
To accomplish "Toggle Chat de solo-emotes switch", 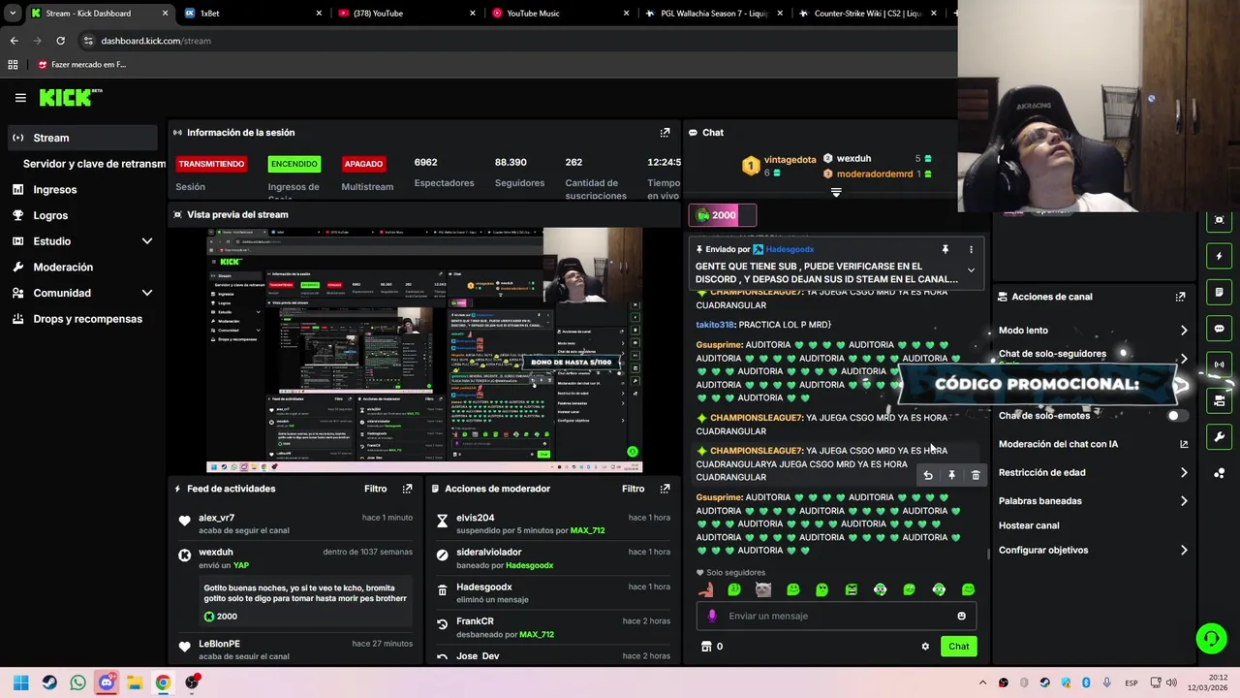I will [1177, 416].
